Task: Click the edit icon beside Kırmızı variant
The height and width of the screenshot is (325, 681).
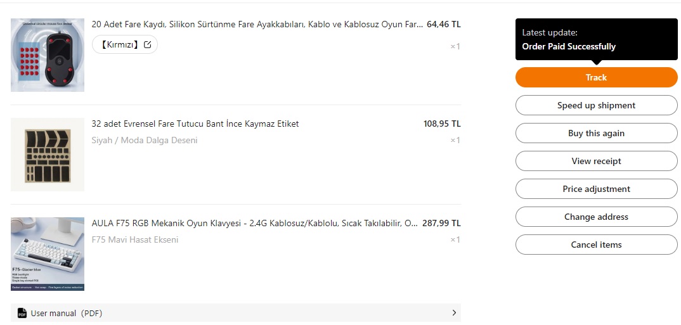Action: click(148, 45)
